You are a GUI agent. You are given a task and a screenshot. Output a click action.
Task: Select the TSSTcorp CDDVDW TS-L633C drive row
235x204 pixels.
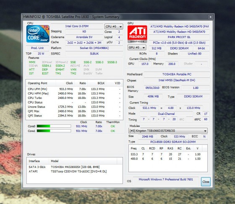pos(75,171)
